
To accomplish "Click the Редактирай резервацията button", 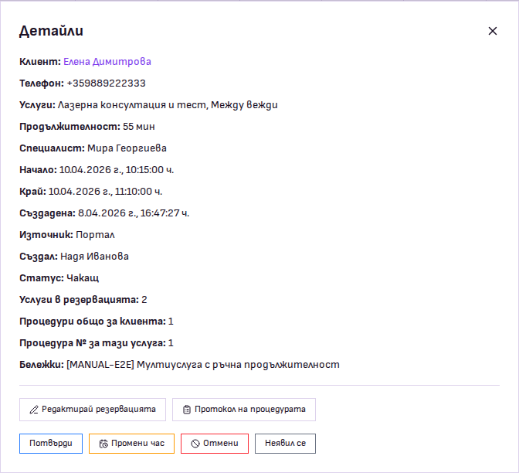I will [x=93, y=410].
